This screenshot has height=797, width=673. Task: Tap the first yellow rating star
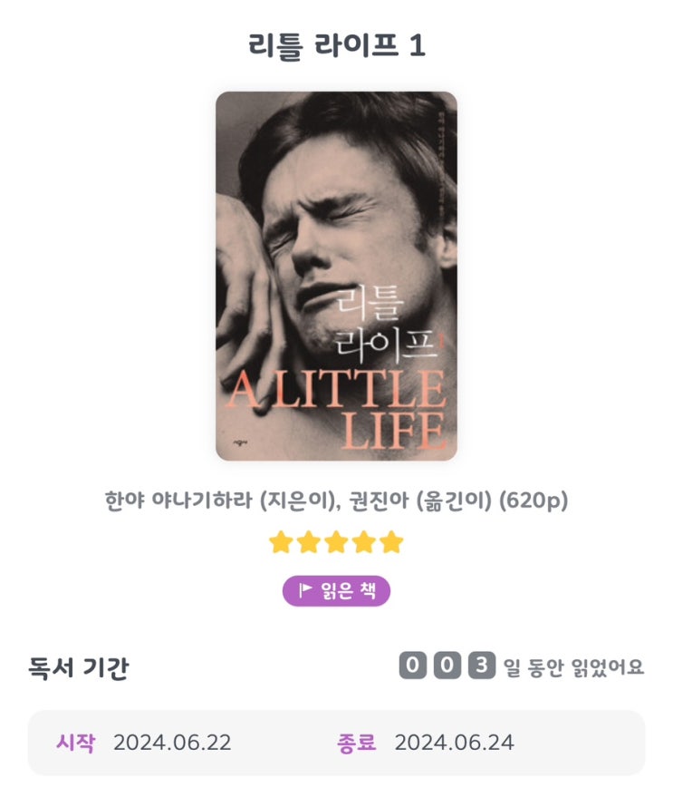tap(281, 542)
